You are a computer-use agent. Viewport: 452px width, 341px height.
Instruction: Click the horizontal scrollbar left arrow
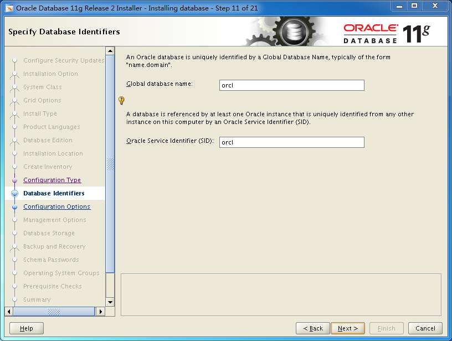9,311
